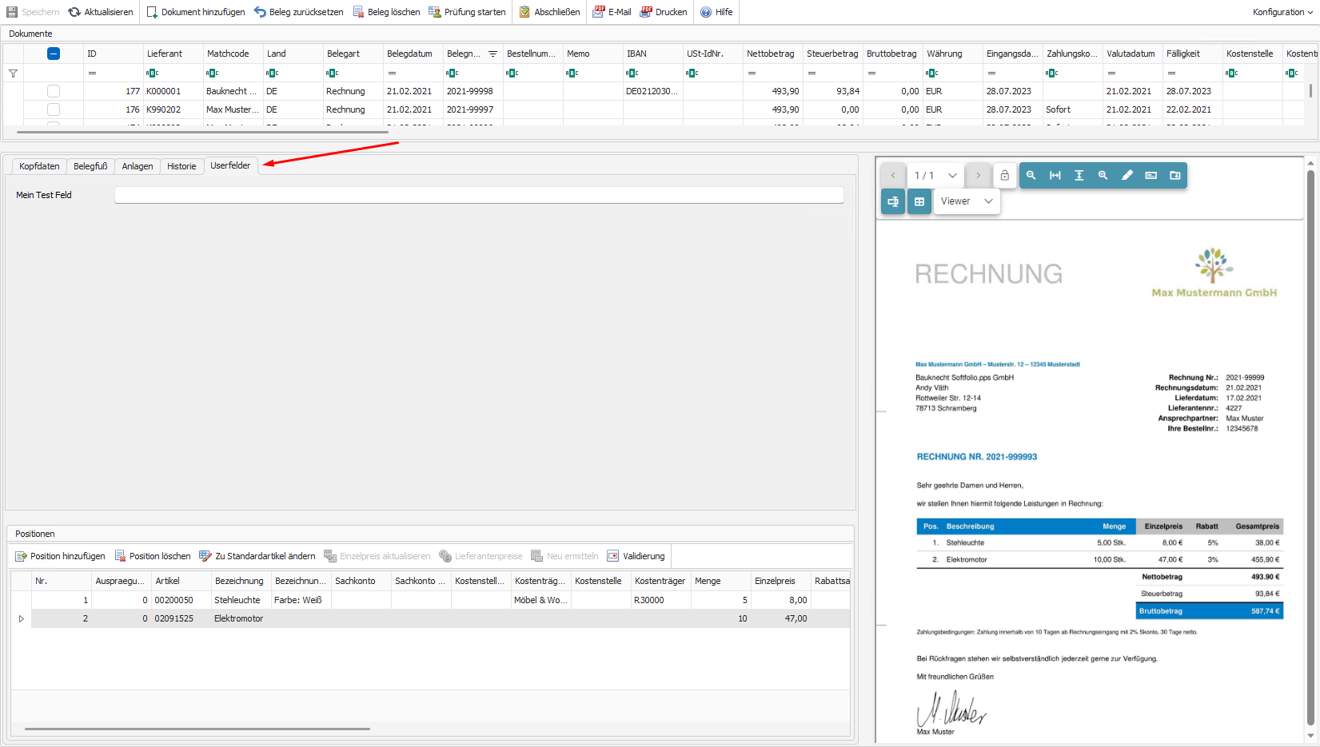The width and height of the screenshot is (1320, 747).
Task: Click Beleg löschen in the toolbar
Action: (386, 12)
